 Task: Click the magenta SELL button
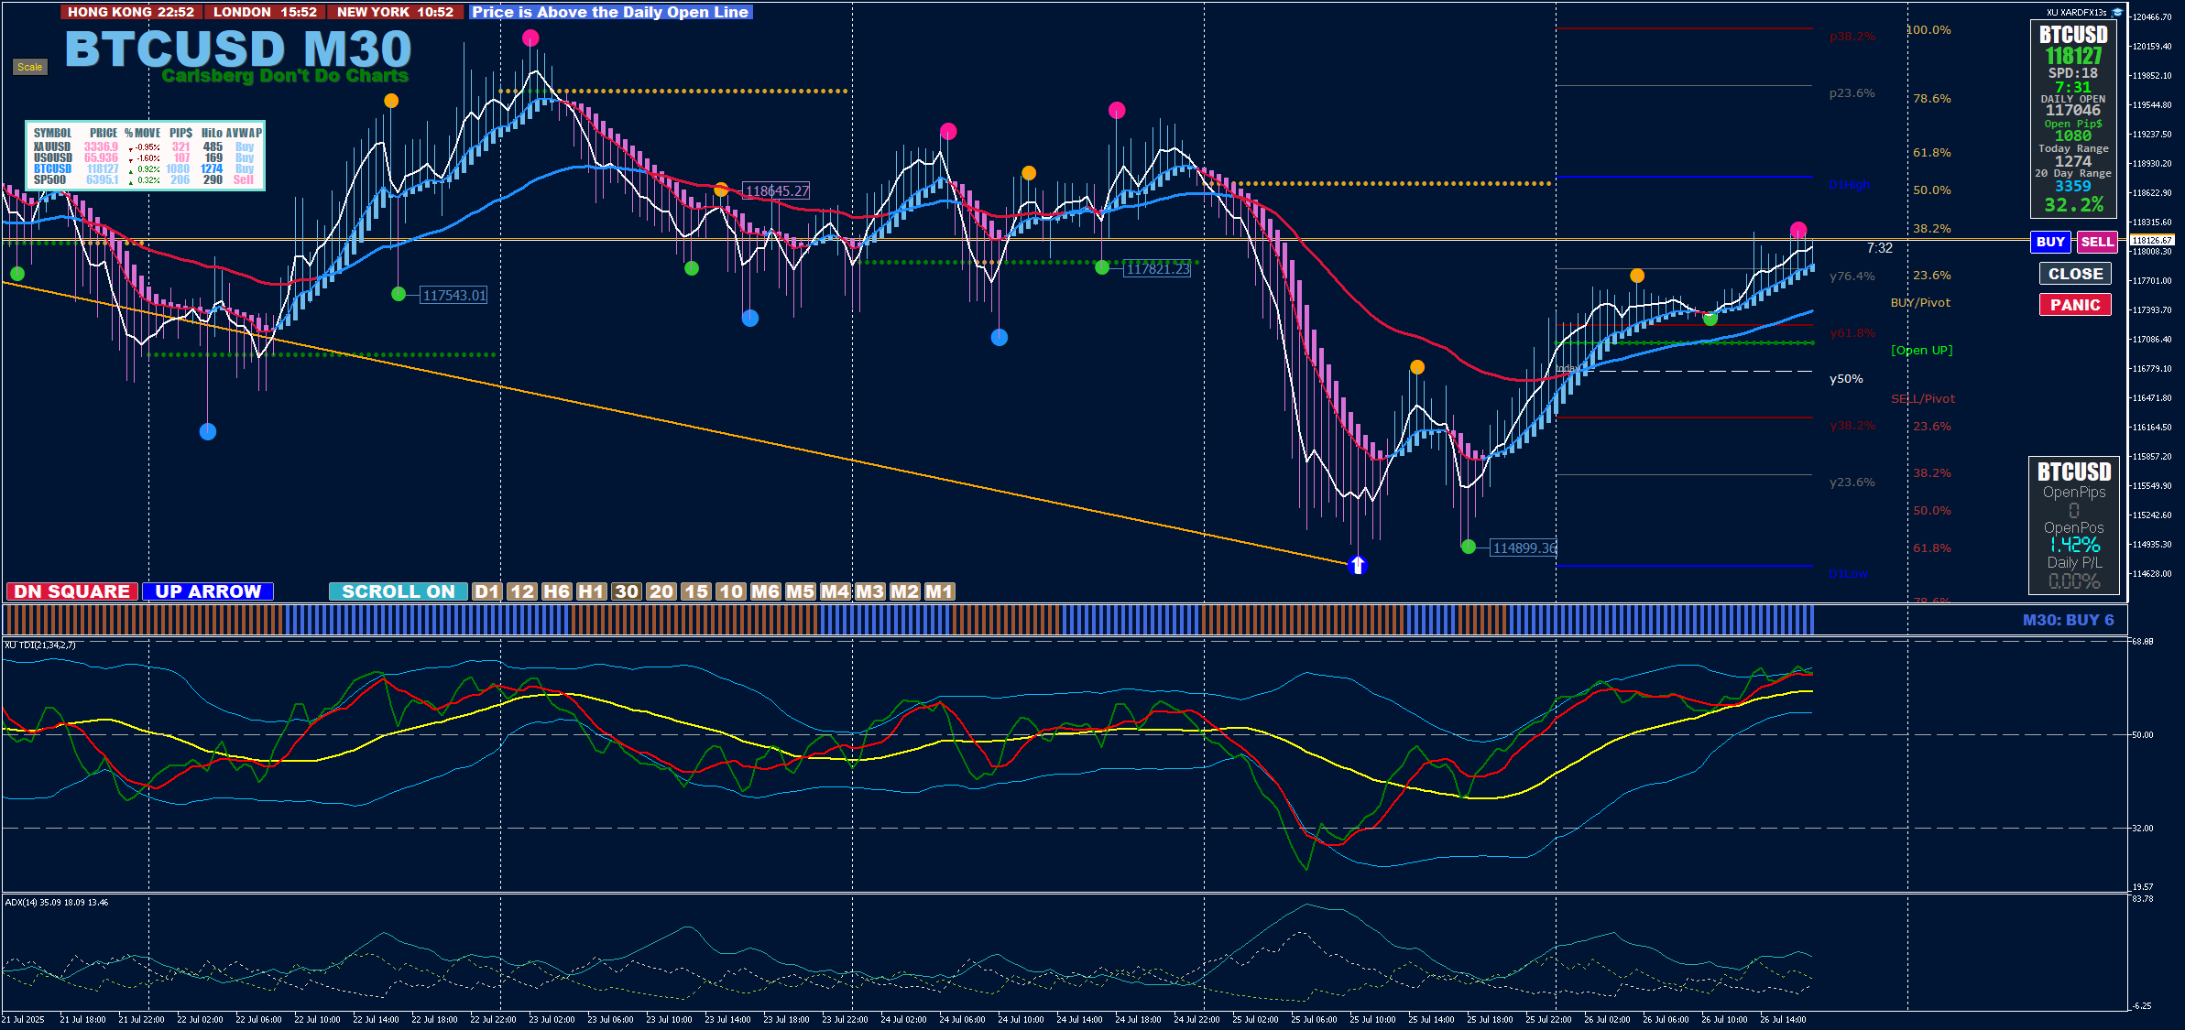(x=2096, y=242)
